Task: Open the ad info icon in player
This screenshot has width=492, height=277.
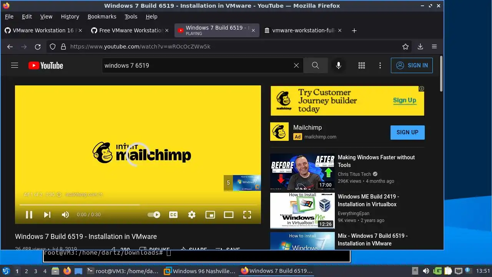Action: click(x=59, y=195)
